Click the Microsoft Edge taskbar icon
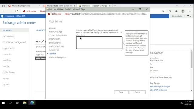Viewport: 194px width, 109px height. 32,103
